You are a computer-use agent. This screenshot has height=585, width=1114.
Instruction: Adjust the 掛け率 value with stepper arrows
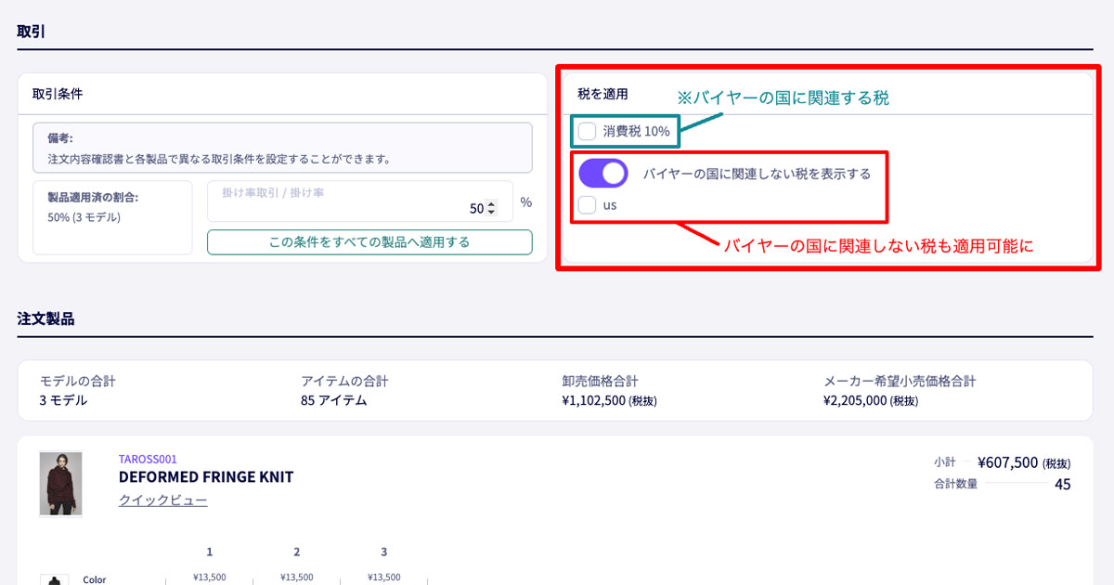tap(492, 209)
